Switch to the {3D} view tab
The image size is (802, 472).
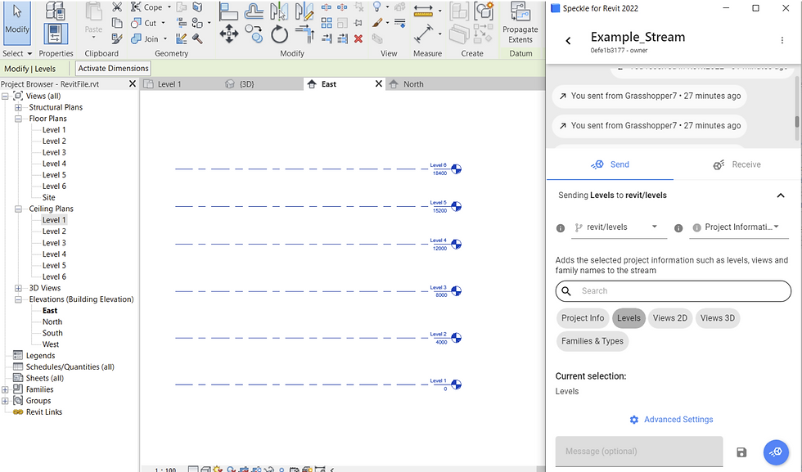tap(263, 84)
